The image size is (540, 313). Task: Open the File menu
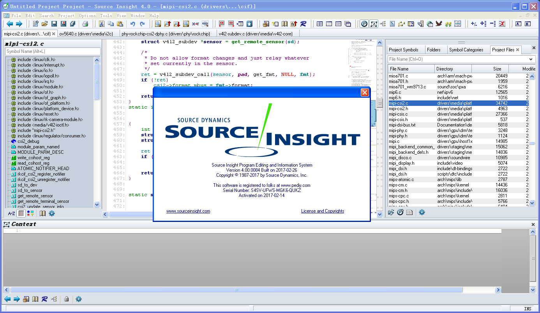16,16
